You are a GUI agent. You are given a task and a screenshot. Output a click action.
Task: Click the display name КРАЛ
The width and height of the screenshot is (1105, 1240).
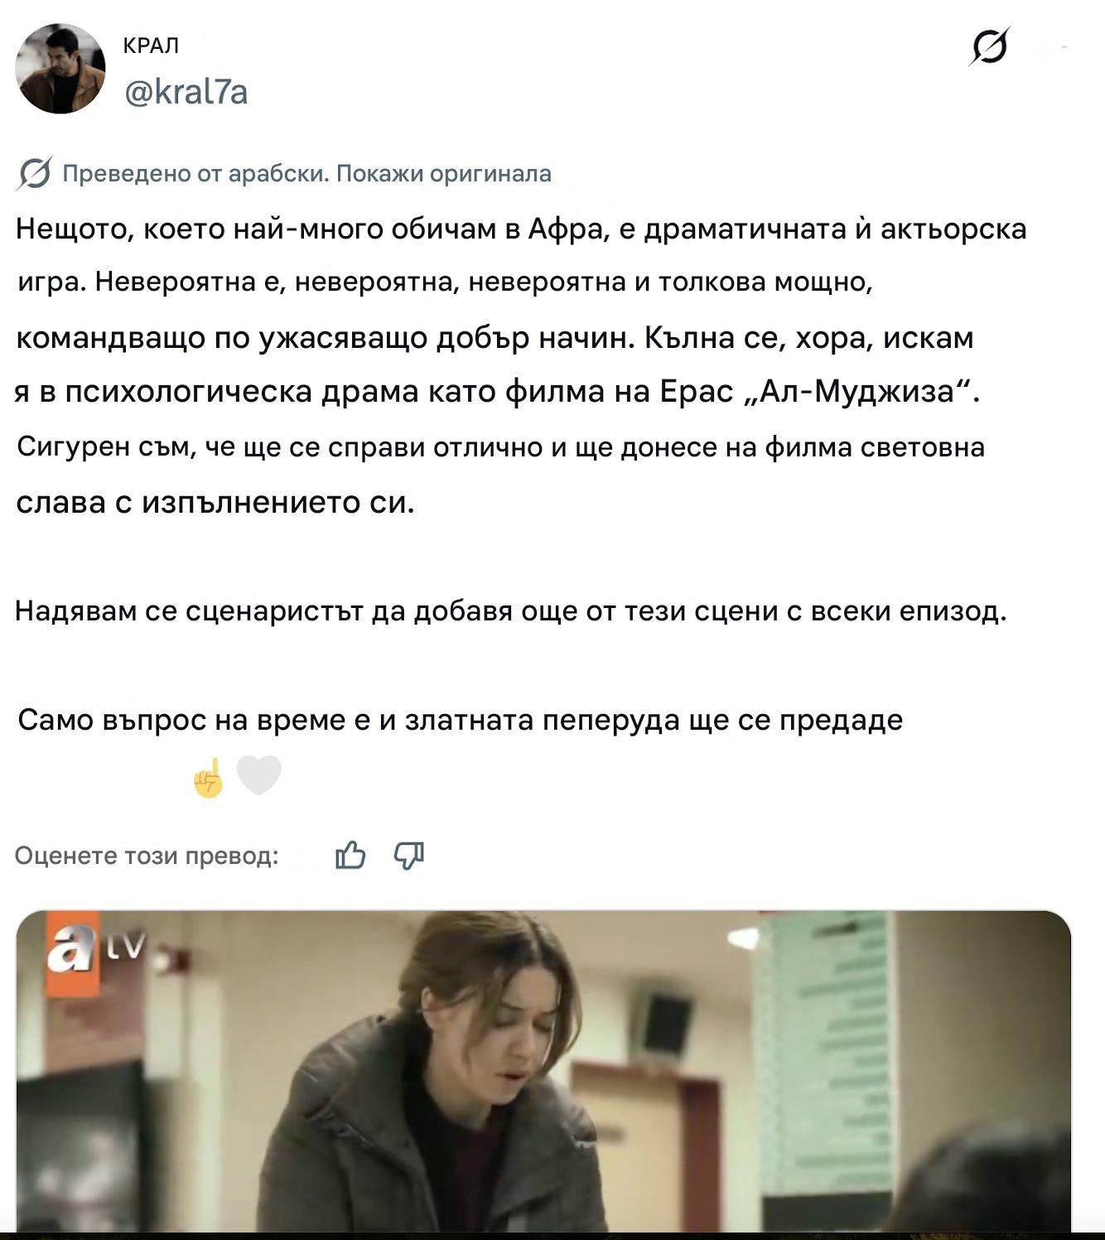point(151,46)
